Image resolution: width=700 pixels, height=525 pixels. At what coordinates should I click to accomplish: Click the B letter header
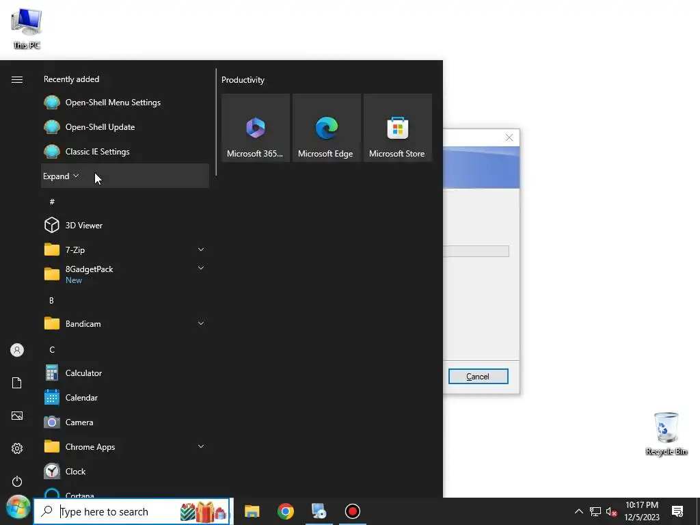coord(52,301)
